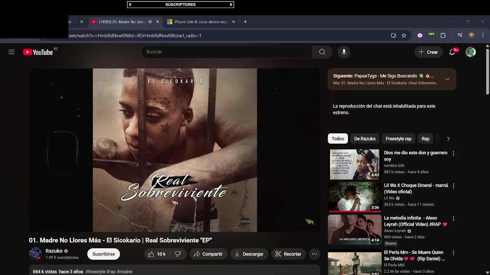Dislike the video with thumbs down
The width and height of the screenshot is (490, 275).
[178, 254]
